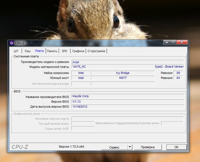The height and width of the screenshot is (162, 200).
Task: Click the BIOS date 11/19/2012 value
Action: point(128,107)
